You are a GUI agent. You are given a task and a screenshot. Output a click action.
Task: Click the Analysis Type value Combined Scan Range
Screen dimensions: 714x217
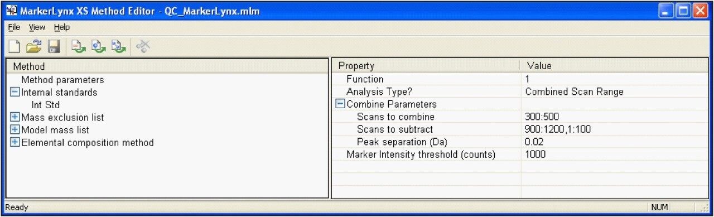pyautogui.click(x=574, y=91)
